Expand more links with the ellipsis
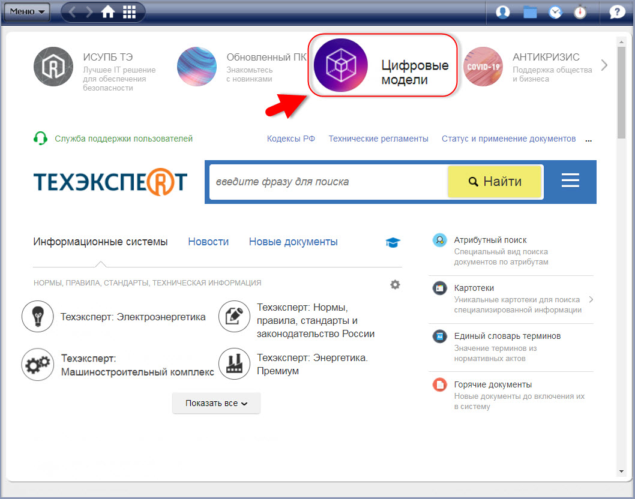The height and width of the screenshot is (499, 635). pos(588,140)
